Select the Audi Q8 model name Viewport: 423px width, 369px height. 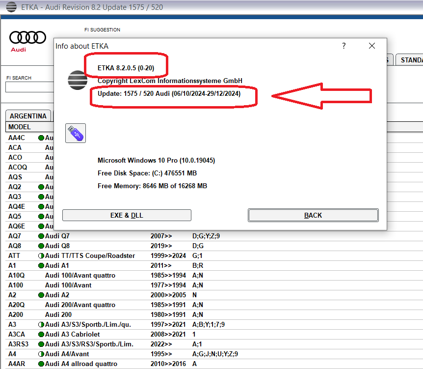(57, 246)
